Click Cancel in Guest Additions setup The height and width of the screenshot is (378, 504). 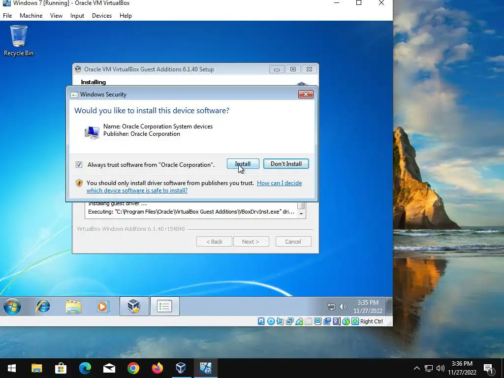pos(293,242)
